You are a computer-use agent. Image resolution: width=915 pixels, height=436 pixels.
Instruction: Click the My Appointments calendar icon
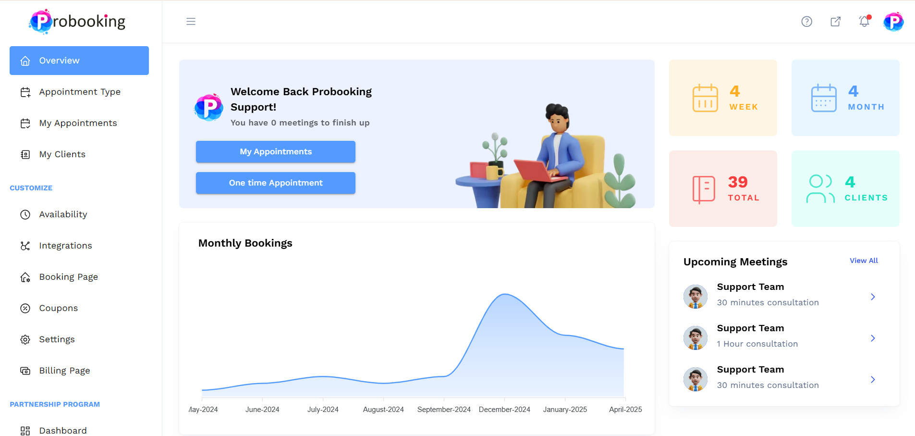point(25,123)
